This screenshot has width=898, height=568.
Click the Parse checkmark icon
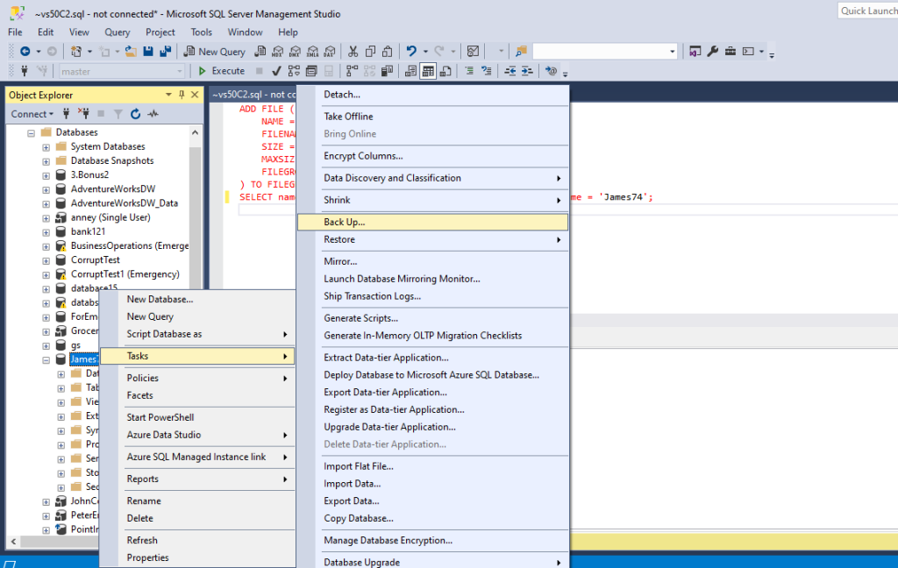[276, 71]
